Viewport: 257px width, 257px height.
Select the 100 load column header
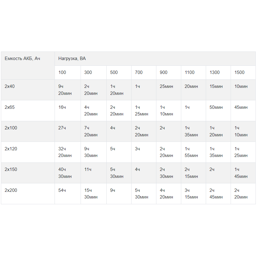point(68,73)
